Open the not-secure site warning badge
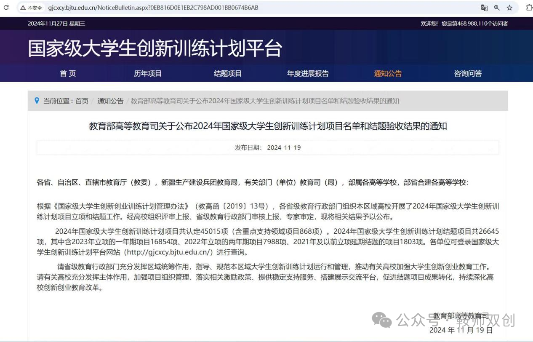533x342 pixels. (31, 8)
